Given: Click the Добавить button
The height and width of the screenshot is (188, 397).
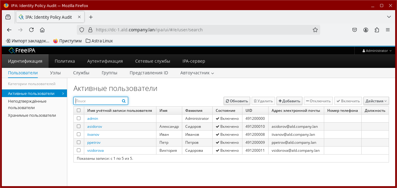Looking at the screenshot, I should tap(289, 101).
